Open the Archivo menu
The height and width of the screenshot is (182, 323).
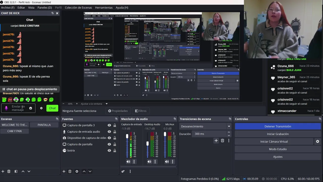pos(8,8)
